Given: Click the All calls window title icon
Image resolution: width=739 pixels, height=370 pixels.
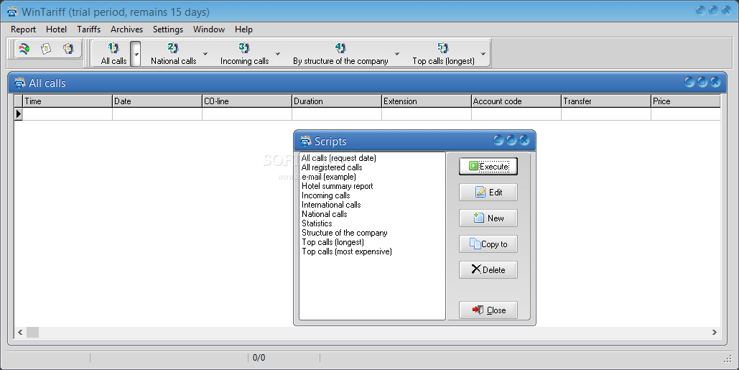Looking at the screenshot, I should (20, 83).
